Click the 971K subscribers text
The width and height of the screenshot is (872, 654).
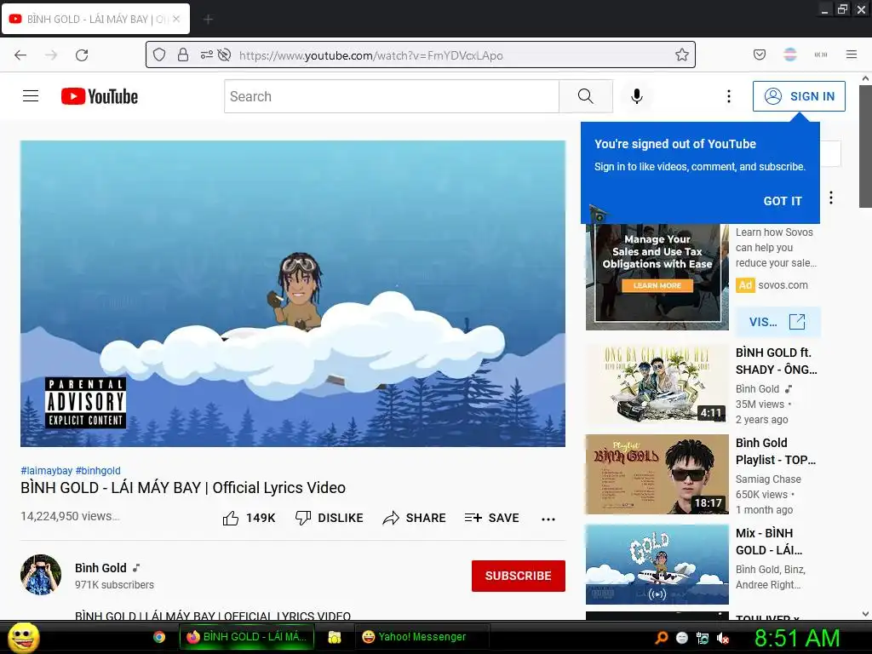(x=115, y=585)
